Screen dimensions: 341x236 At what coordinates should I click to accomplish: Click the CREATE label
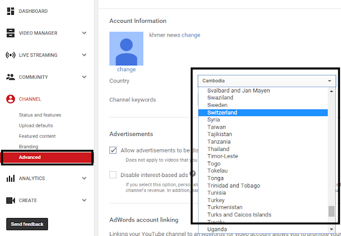tap(28, 200)
